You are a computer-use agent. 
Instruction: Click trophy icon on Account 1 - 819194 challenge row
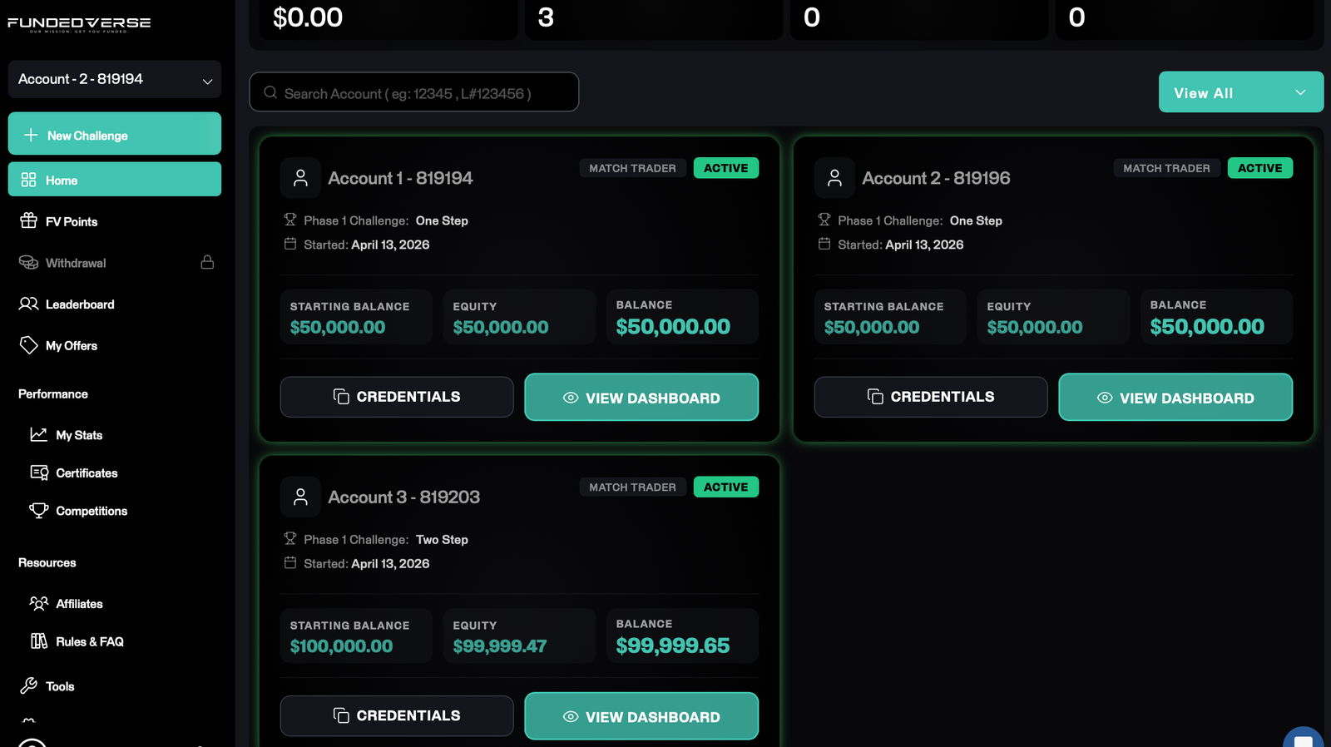click(x=290, y=220)
